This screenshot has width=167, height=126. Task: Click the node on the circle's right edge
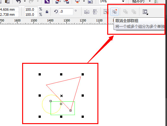coord(61,104)
